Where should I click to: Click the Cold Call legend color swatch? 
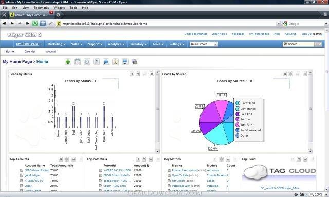point(237,114)
